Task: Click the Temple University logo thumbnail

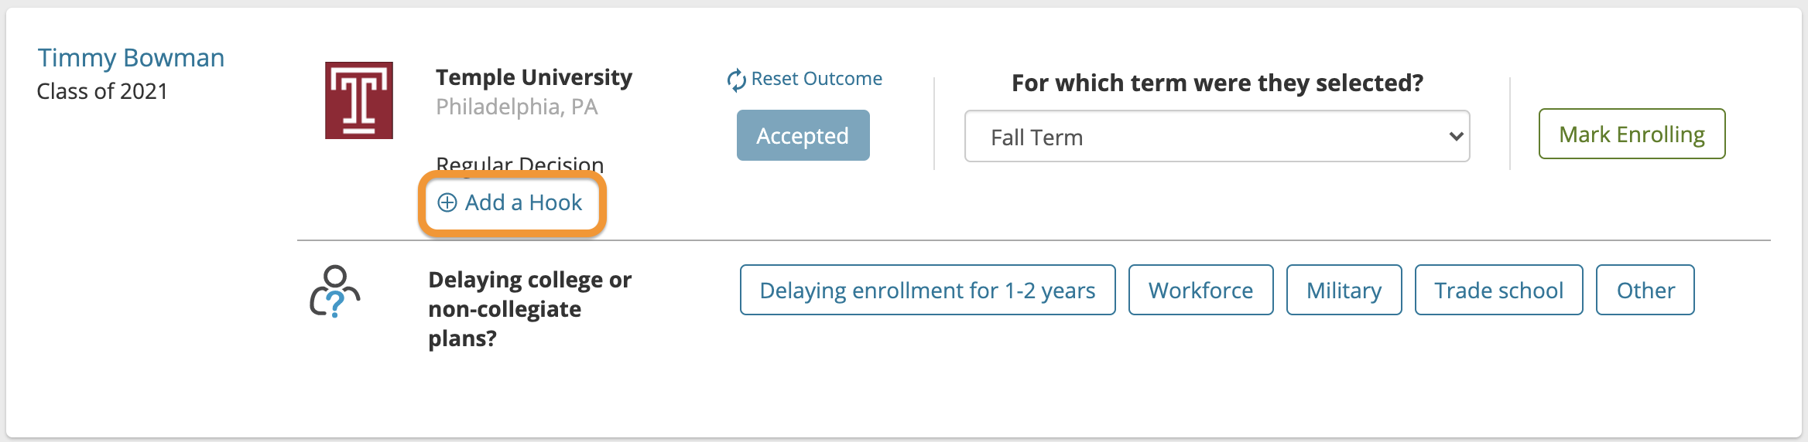Action: (359, 100)
